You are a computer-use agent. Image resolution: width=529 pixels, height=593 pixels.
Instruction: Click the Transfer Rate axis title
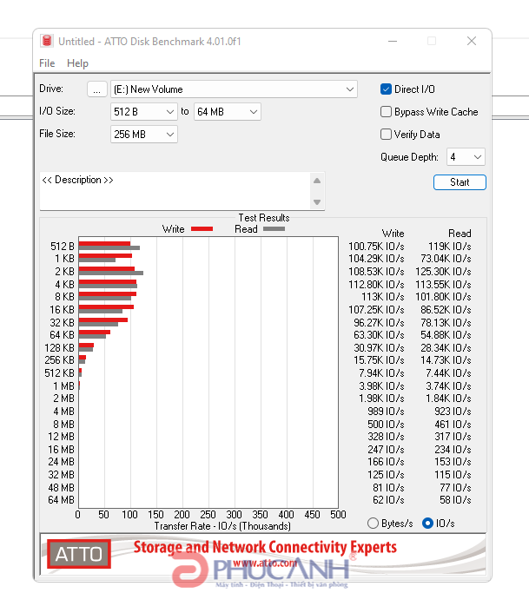222,526
